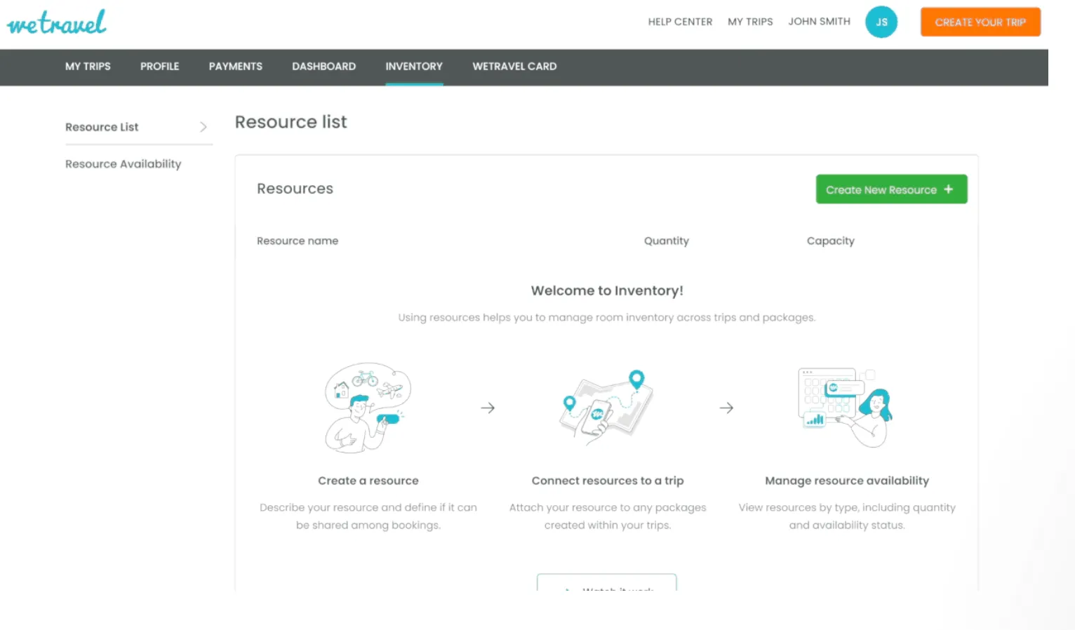Click the John Smith account name
The image size is (1075, 630).
(819, 22)
